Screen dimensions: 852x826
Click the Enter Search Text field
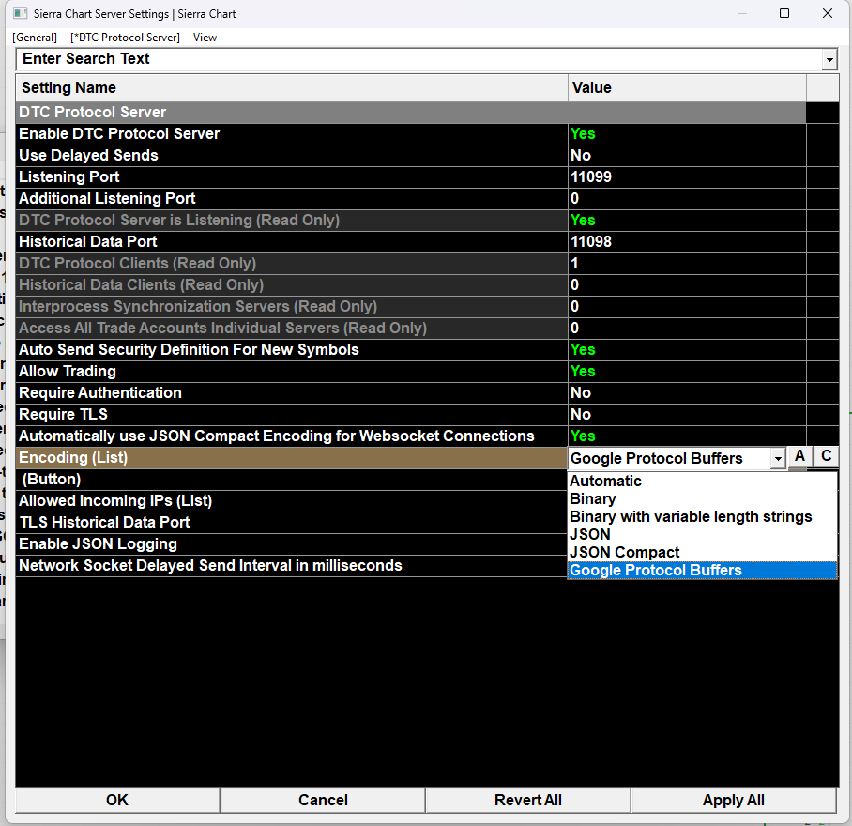pos(418,59)
